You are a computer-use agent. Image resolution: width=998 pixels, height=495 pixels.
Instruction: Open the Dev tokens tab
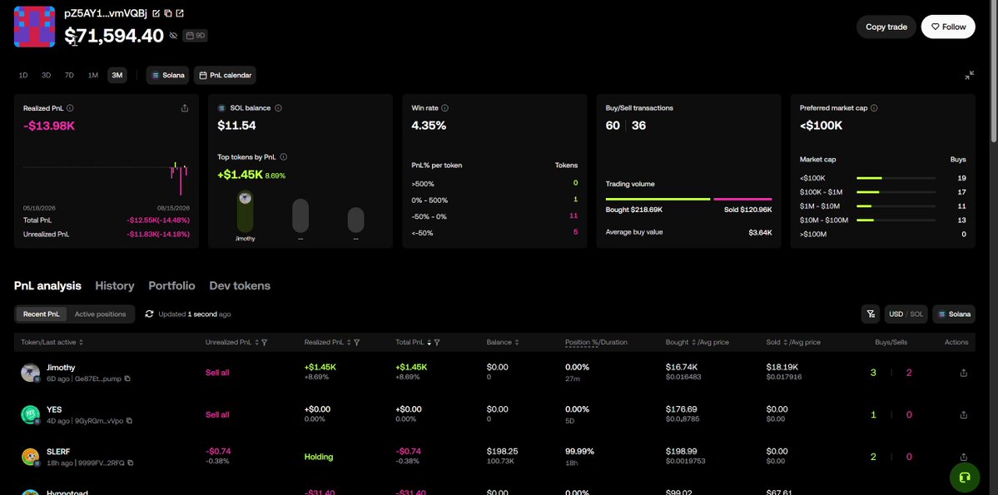pos(240,285)
